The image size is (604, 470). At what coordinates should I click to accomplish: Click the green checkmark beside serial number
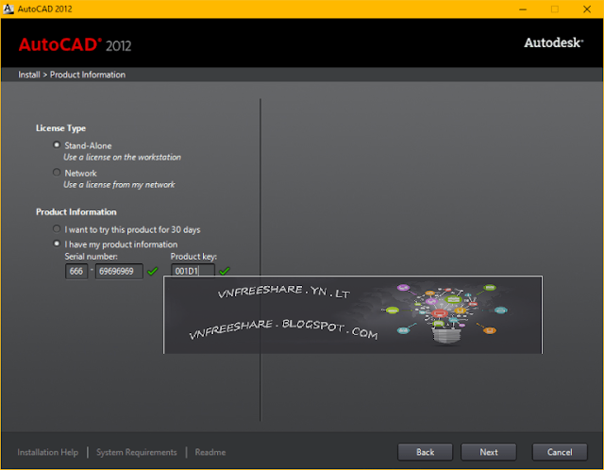(x=153, y=271)
